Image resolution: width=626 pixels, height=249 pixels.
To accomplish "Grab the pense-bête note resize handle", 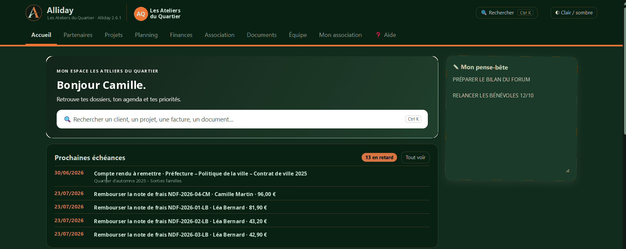I will pyautogui.click(x=568, y=171).
